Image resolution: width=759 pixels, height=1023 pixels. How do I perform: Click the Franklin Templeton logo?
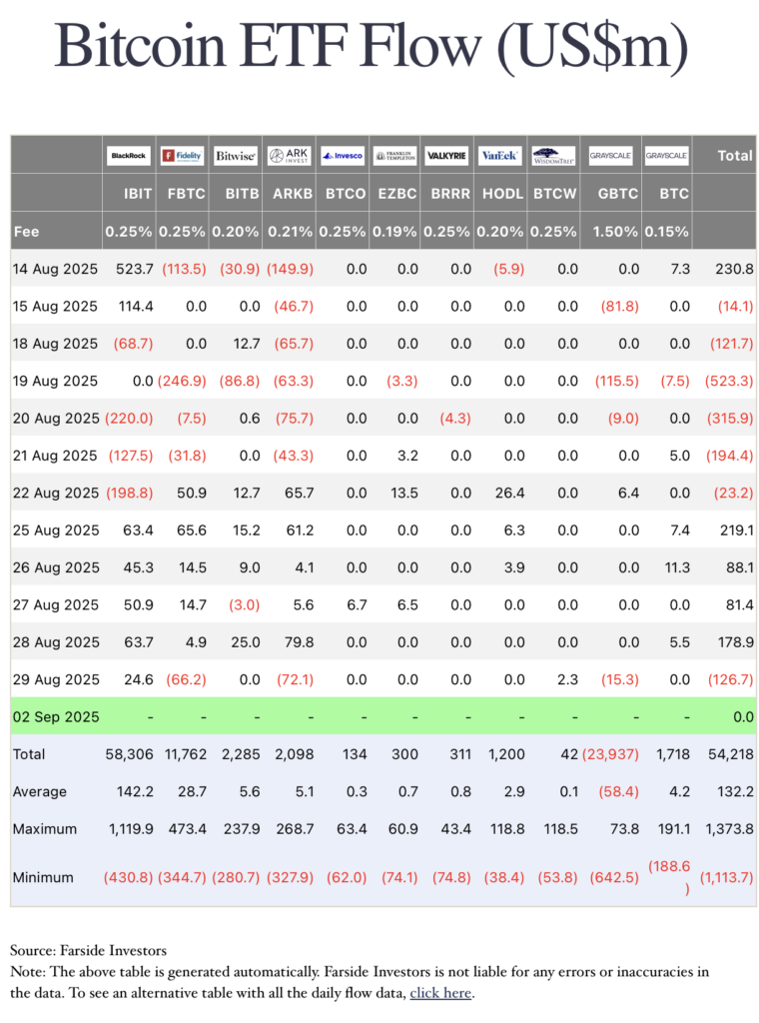(x=395, y=155)
